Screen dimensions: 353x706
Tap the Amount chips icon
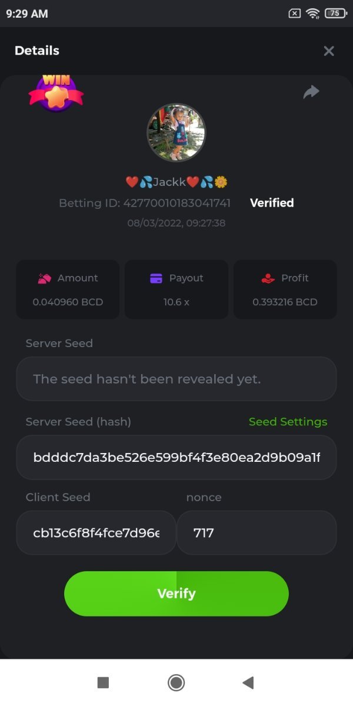(x=45, y=279)
